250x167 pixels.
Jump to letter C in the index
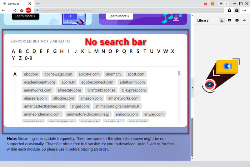coord(27,51)
